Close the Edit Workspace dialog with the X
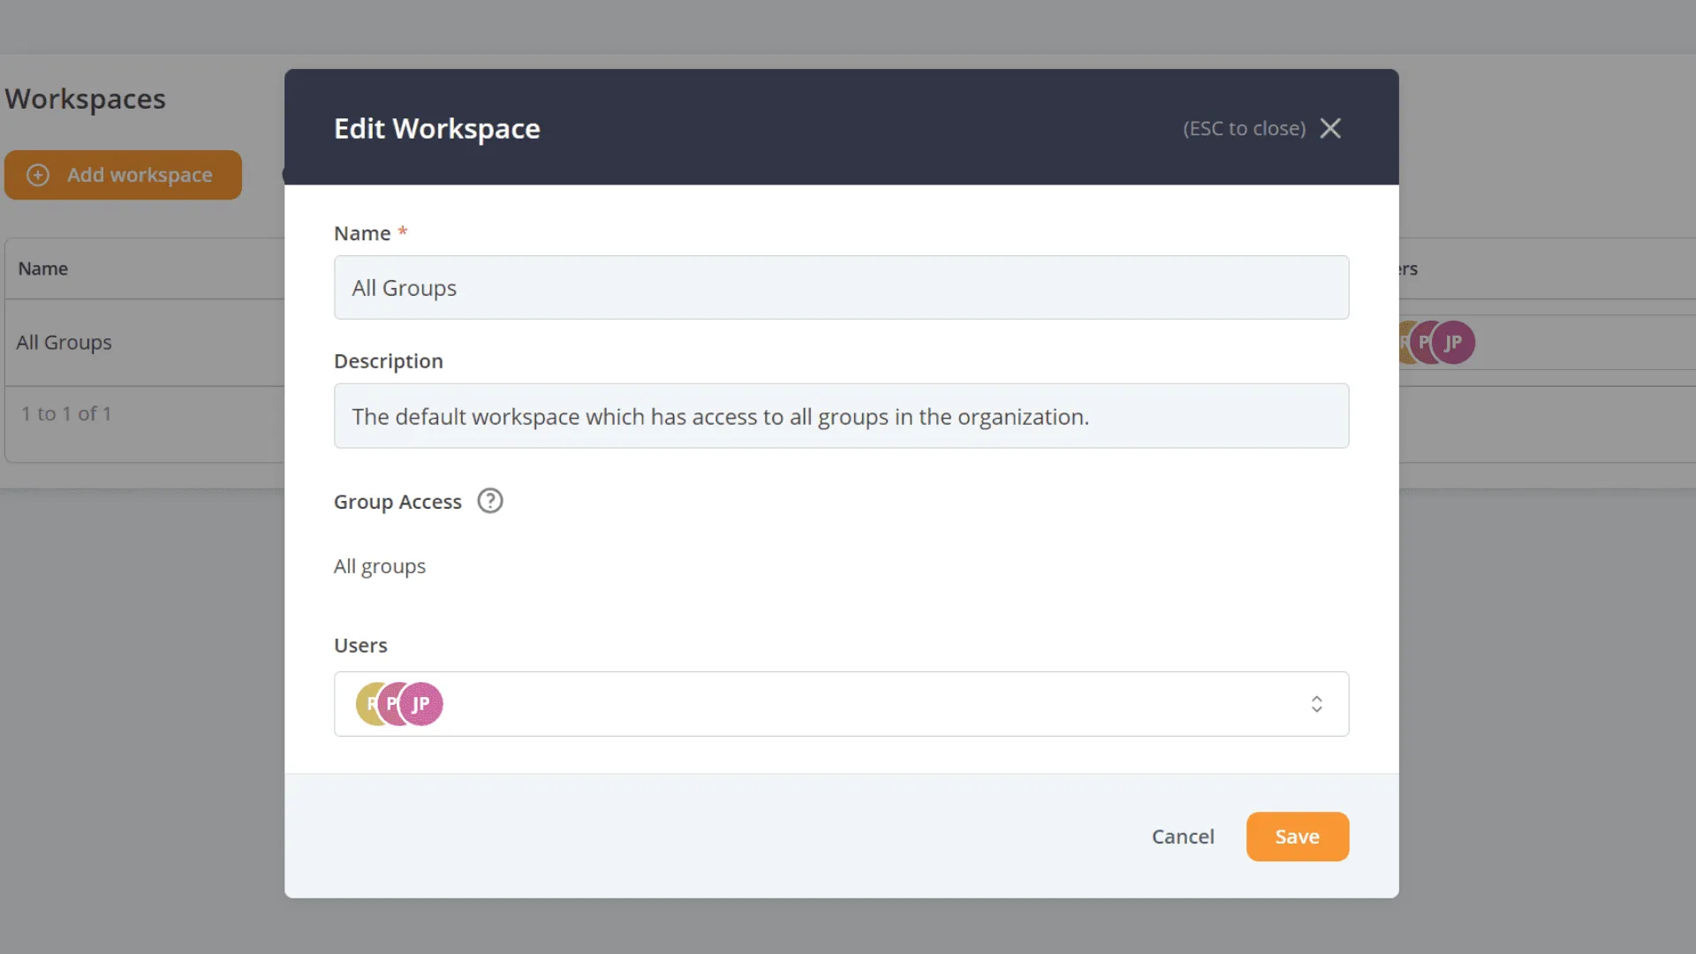This screenshot has height=954, width=1696. pyautogui.click(x=1331, y=128)
